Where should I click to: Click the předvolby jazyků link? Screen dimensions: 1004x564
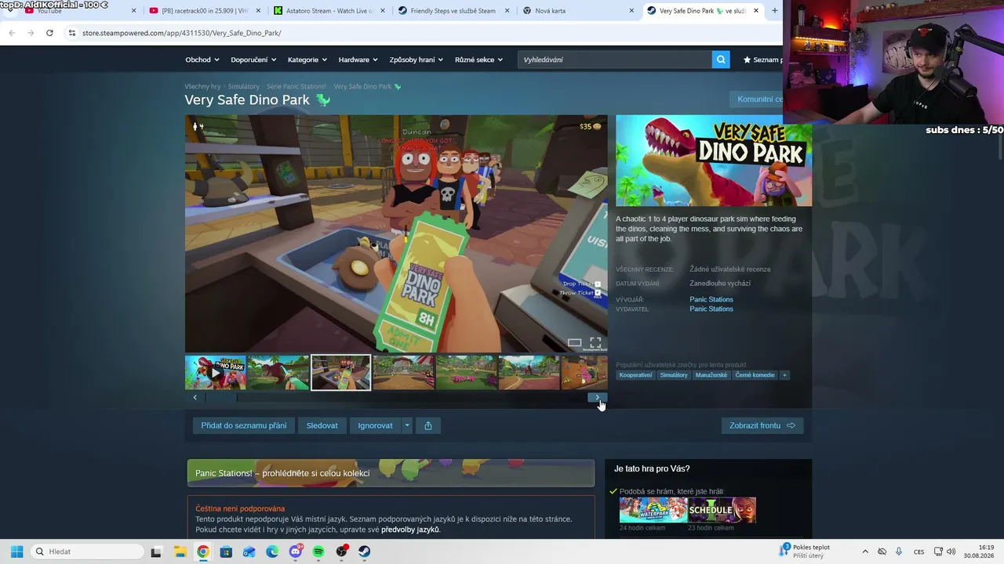click(410, 530)
